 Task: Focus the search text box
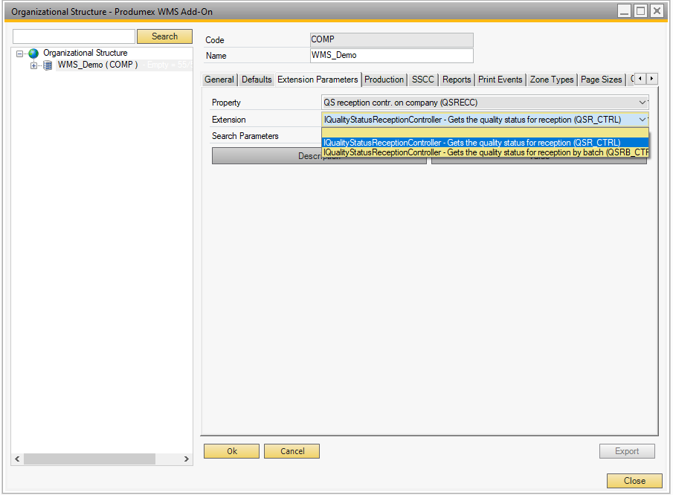(x=74, y=36)
